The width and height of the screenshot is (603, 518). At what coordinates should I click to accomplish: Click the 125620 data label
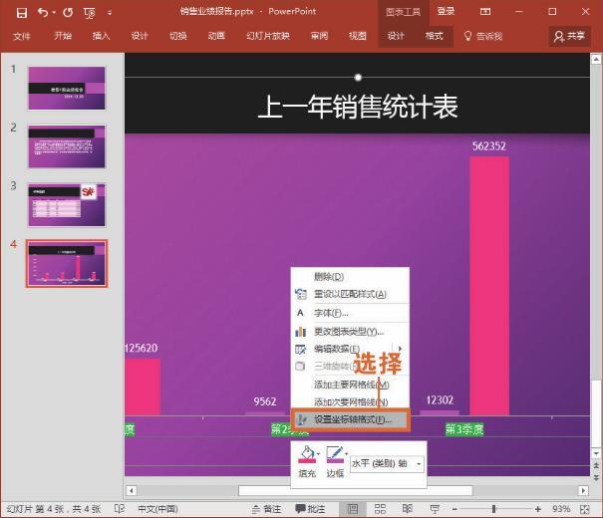pos(142,348)
